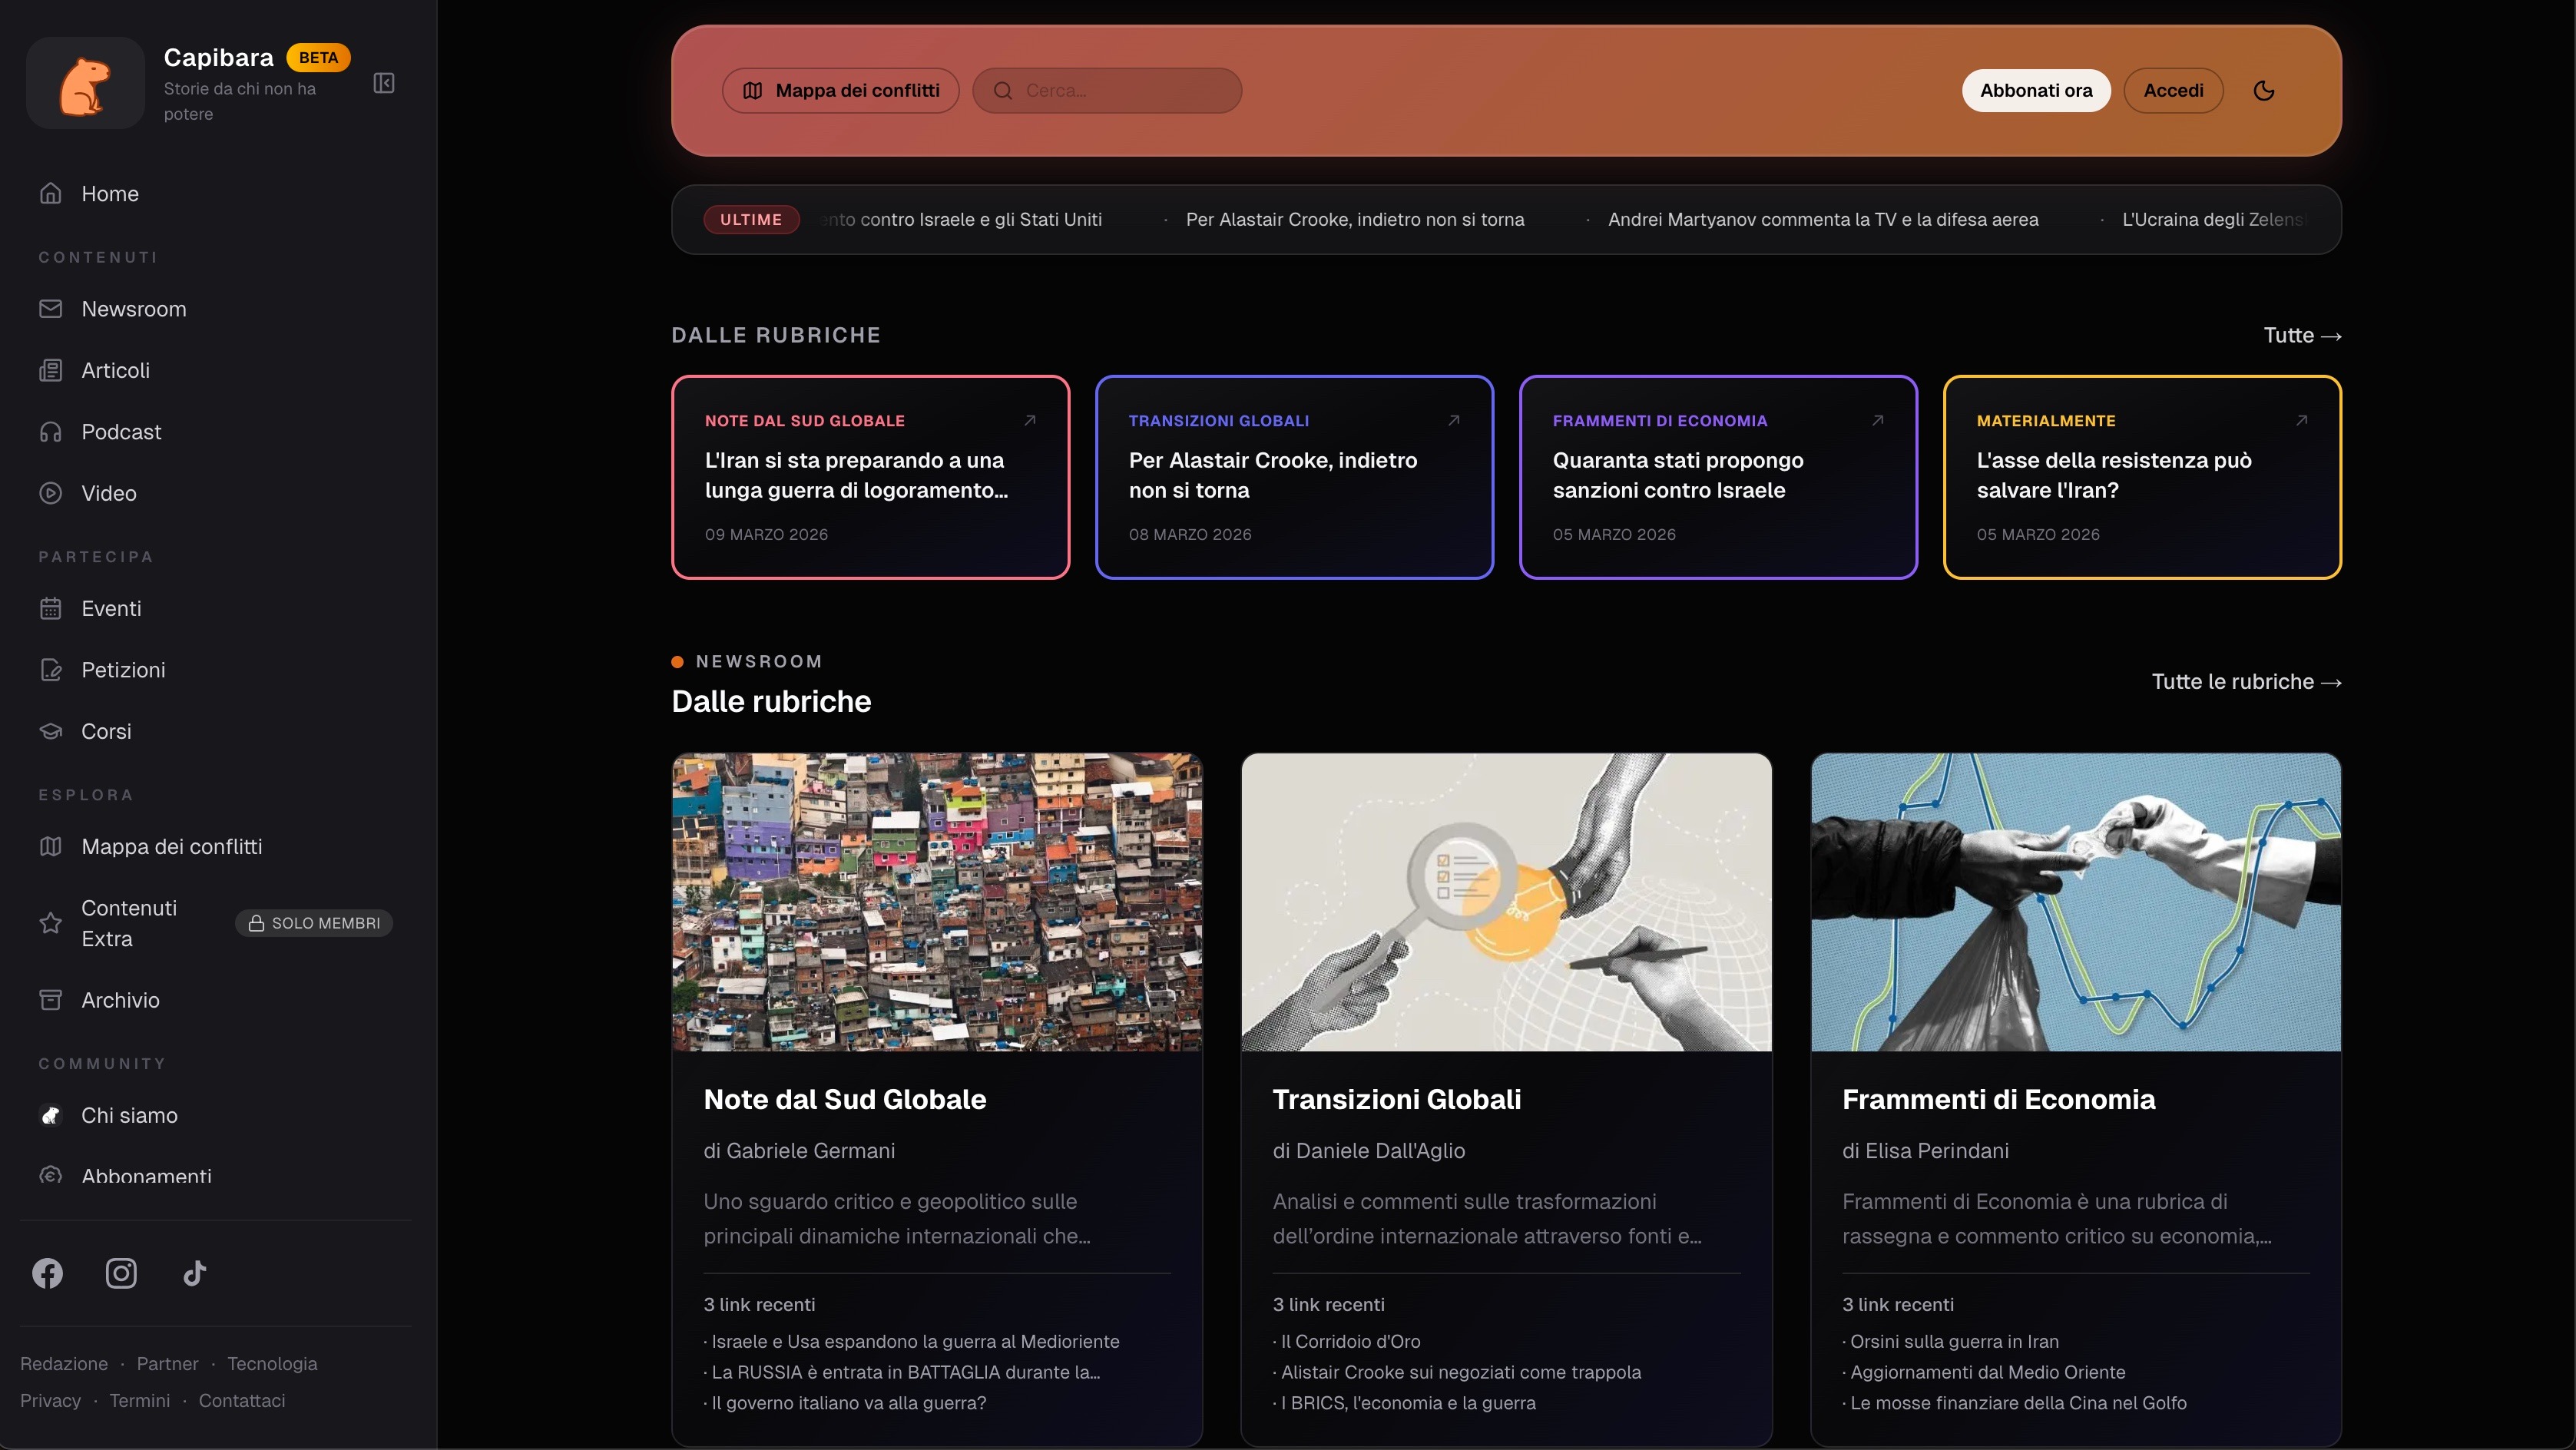Open TikTok icon in sidebar footer
This screenshot has width=2576, height=1450.
pos(195,1273)
